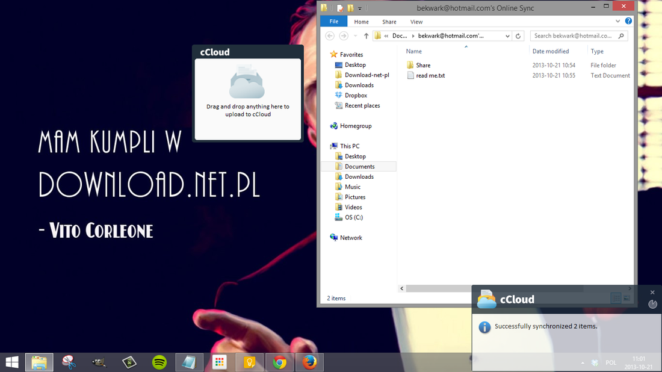Launch Firefox from the taskbar

309,362
